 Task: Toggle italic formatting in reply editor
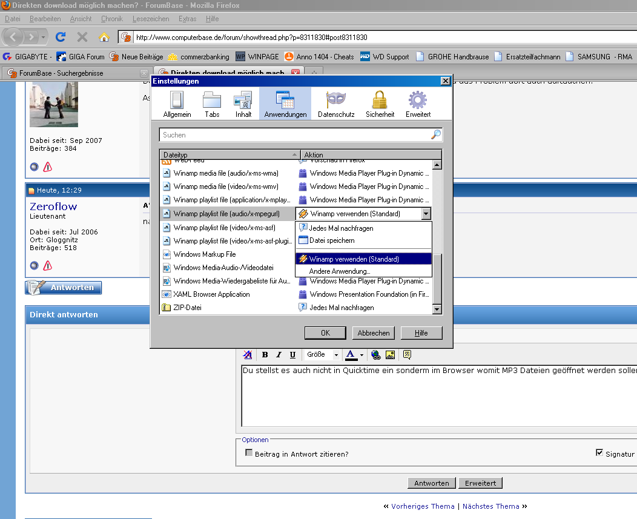coord(279,354)
